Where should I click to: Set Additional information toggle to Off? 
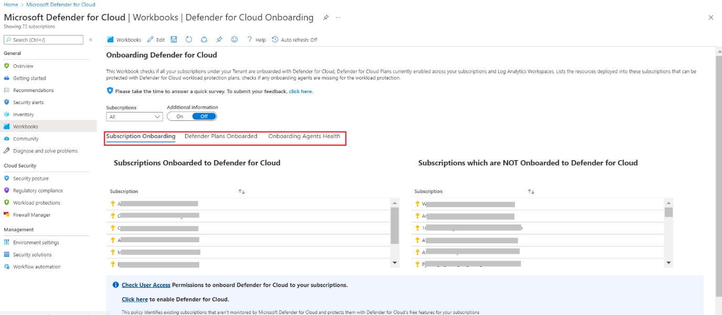[204, 117]
